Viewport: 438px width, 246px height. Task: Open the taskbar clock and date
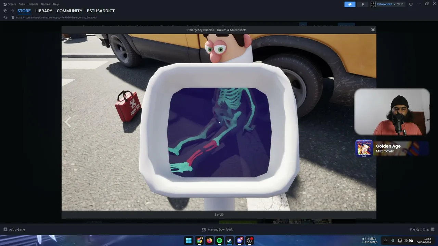(424, 241)
